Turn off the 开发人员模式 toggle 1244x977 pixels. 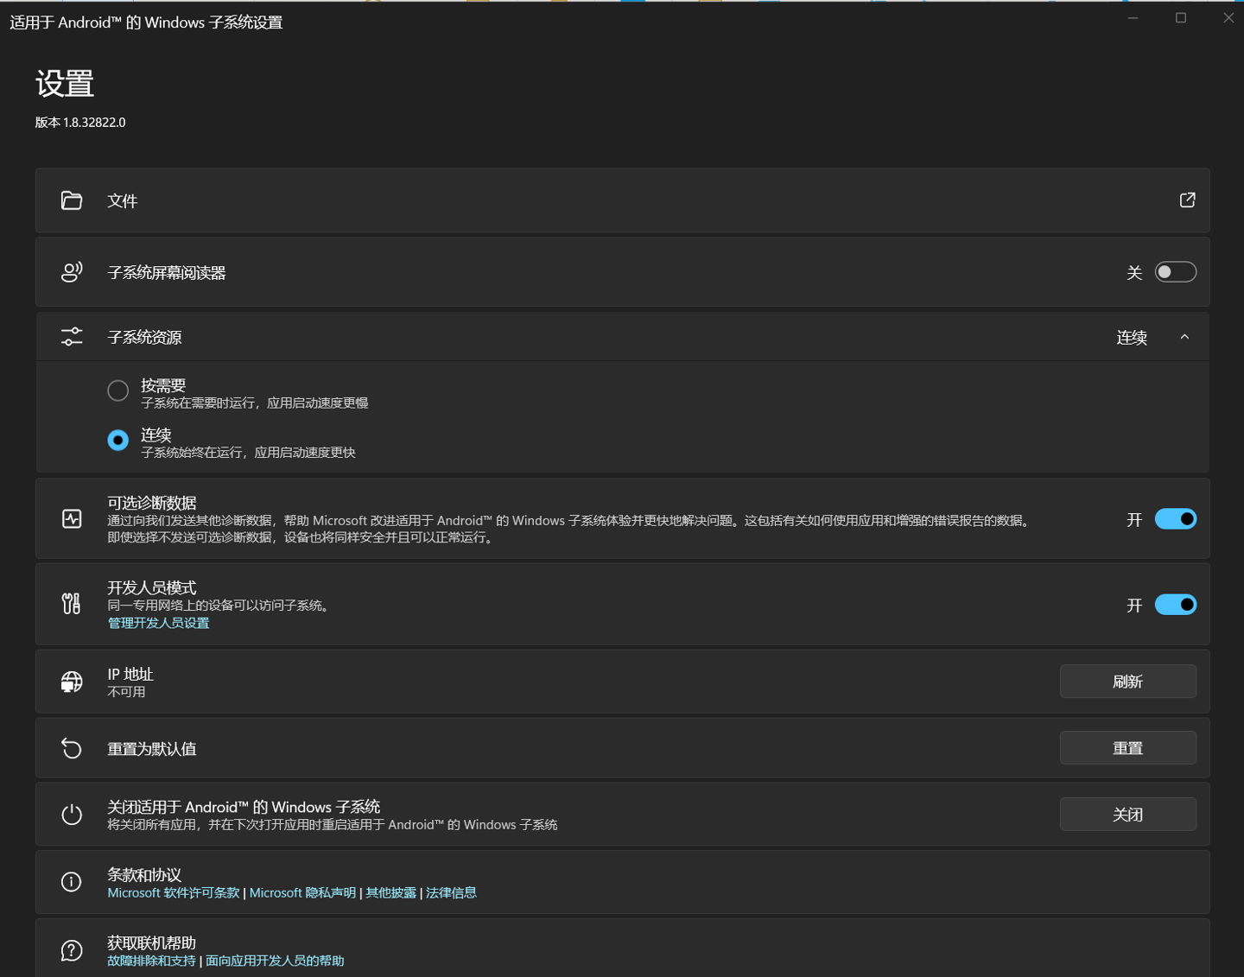pyautogui.click(x=1175, y=604)
